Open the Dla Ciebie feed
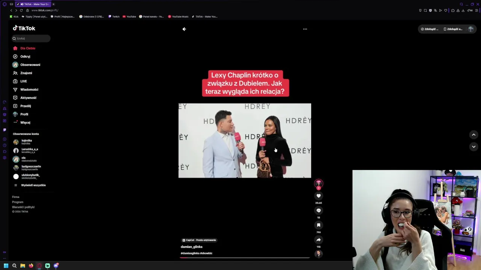The width and height of the screenshot is (481, 270). pyautogui.click(x=24, y=48)
